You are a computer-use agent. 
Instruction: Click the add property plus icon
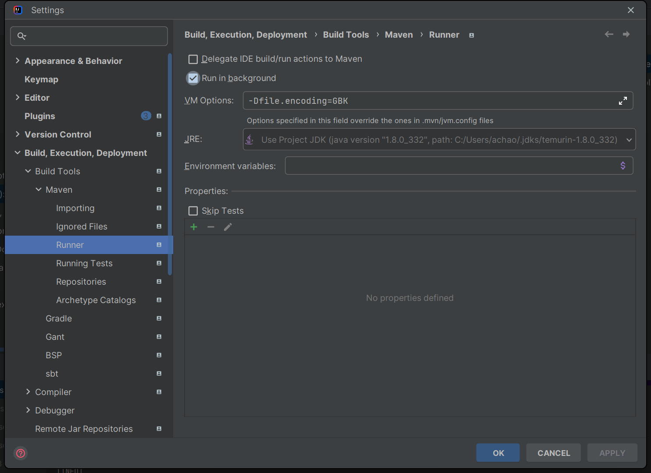click(x=194, y=227)
